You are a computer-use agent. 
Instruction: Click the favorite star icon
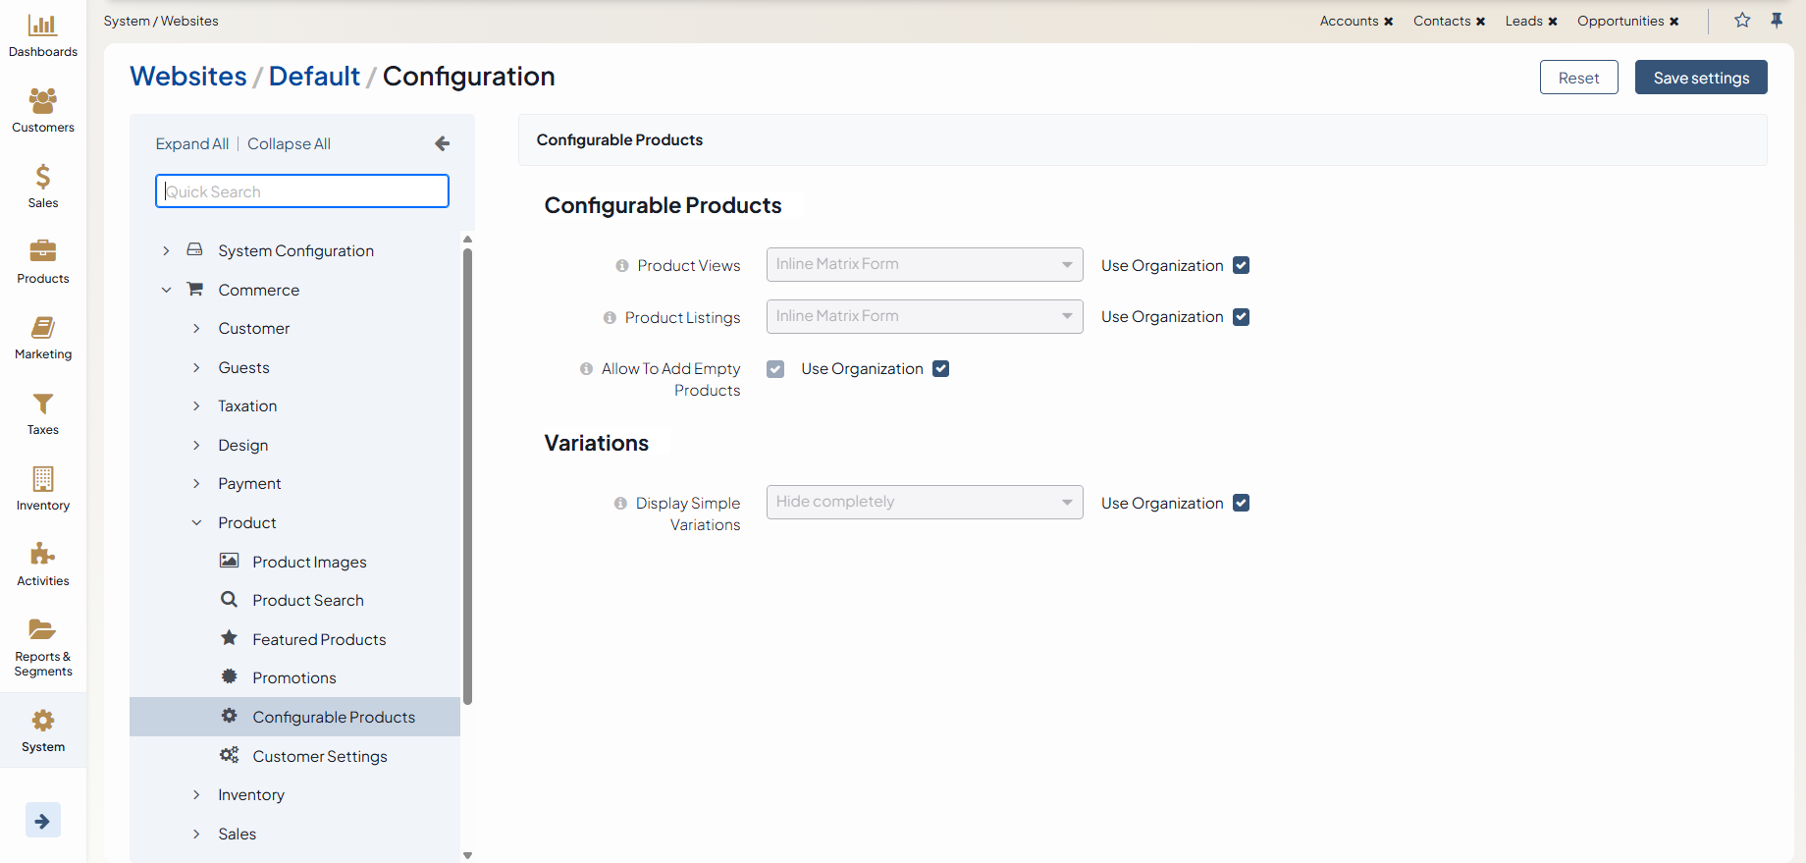click(x=1742, y=21)
